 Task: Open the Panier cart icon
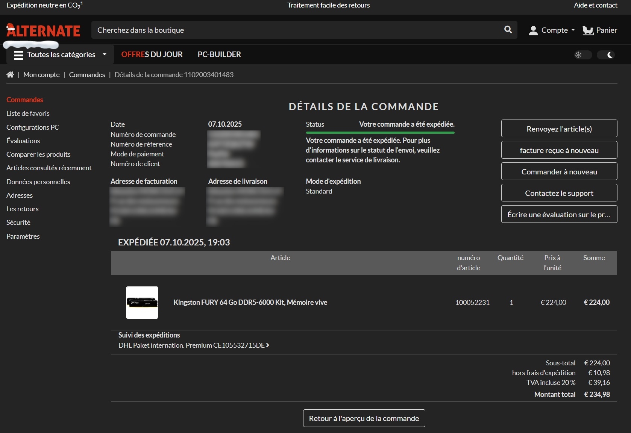[x=587, y=30]
